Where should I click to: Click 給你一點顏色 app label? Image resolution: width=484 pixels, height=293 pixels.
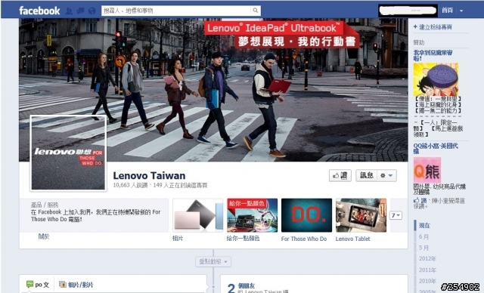tap(243, 239)
